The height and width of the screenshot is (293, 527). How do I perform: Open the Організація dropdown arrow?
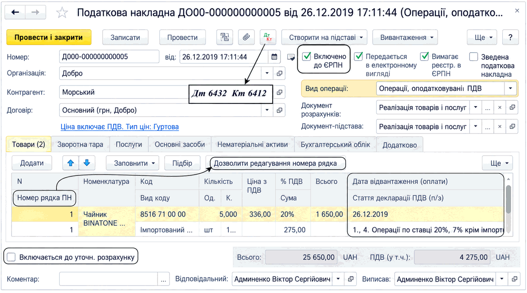click(x=267, y=73)
